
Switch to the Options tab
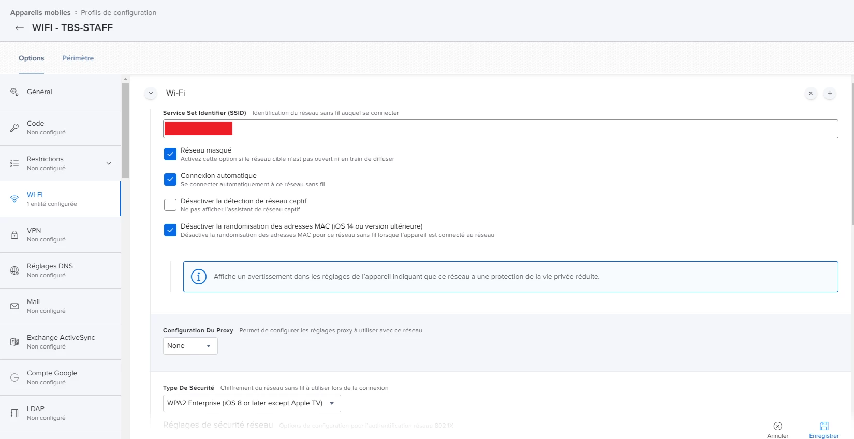point(32,58)
